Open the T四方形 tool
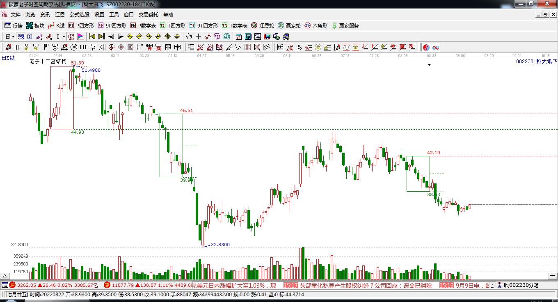 [x=173, y=25]
